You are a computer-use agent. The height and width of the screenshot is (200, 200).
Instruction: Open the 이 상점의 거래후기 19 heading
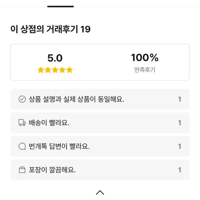point(50,29)
